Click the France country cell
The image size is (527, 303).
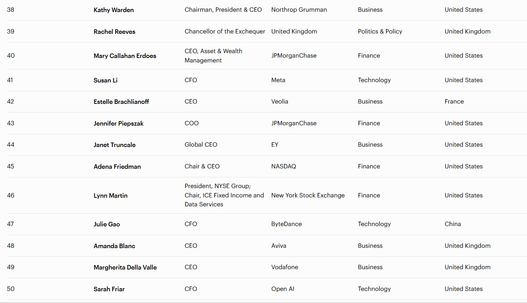[x=454, y=101]
